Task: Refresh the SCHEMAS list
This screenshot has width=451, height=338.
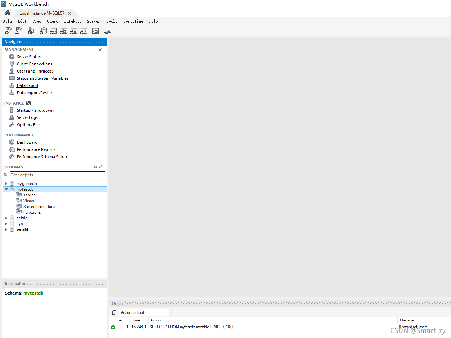Action: click(x=95, y=167)
